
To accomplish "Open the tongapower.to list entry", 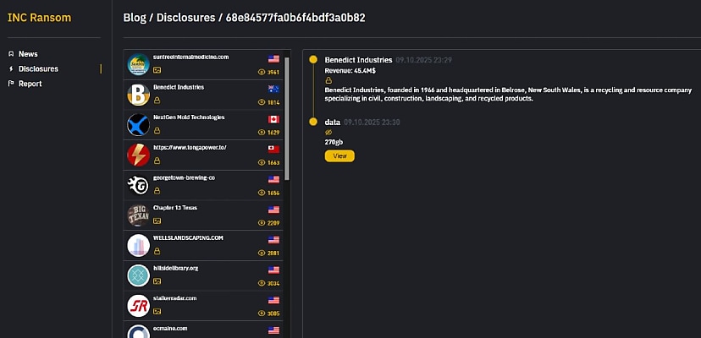I will (203, 155).
